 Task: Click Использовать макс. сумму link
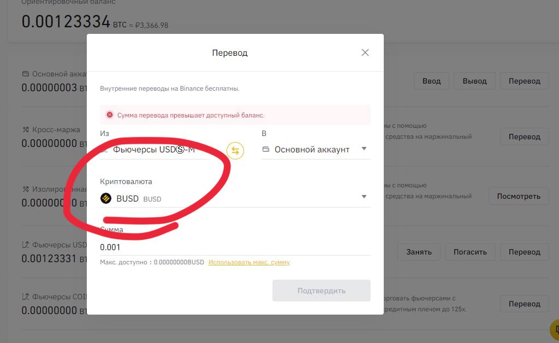(249, 262)
